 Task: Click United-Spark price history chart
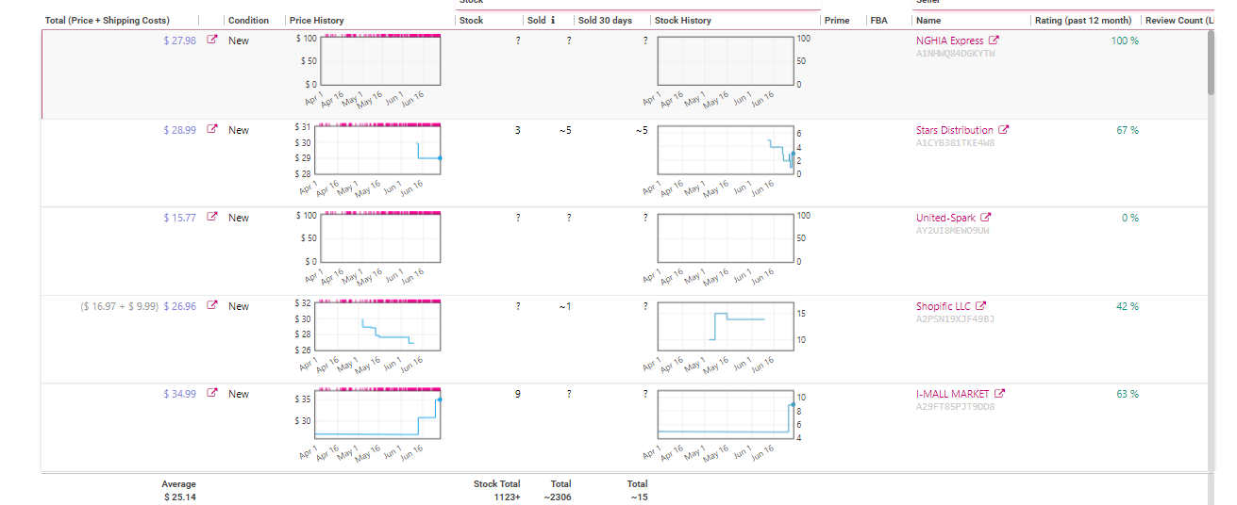tap(380, 236)
